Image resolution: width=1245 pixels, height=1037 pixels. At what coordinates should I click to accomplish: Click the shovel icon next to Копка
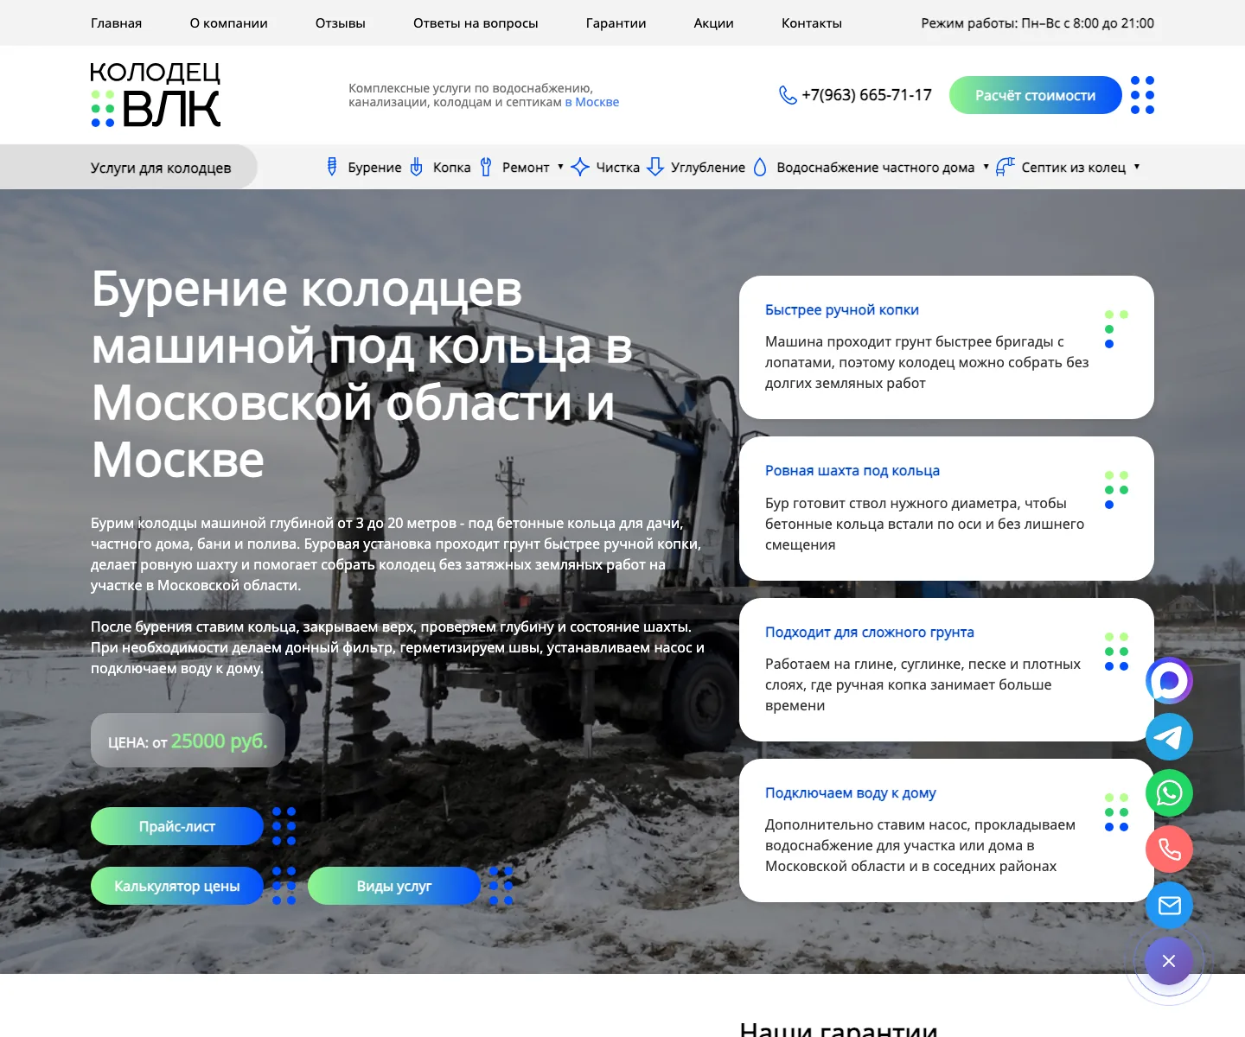[416, 167]
